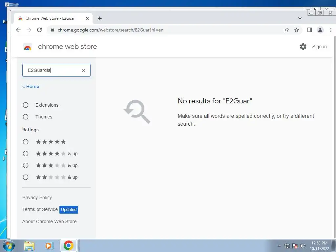336x252 pixels.
Task: Sign in to the Web Store
Action: (x=319, y=47)
